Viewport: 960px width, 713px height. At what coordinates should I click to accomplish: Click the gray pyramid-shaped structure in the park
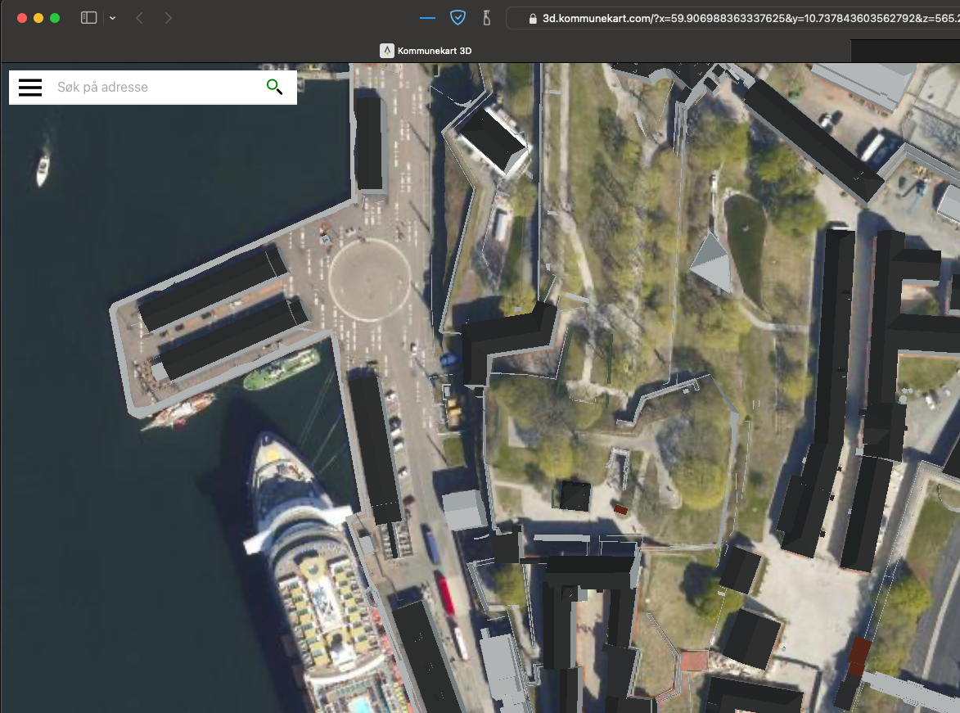coord(712,260)
